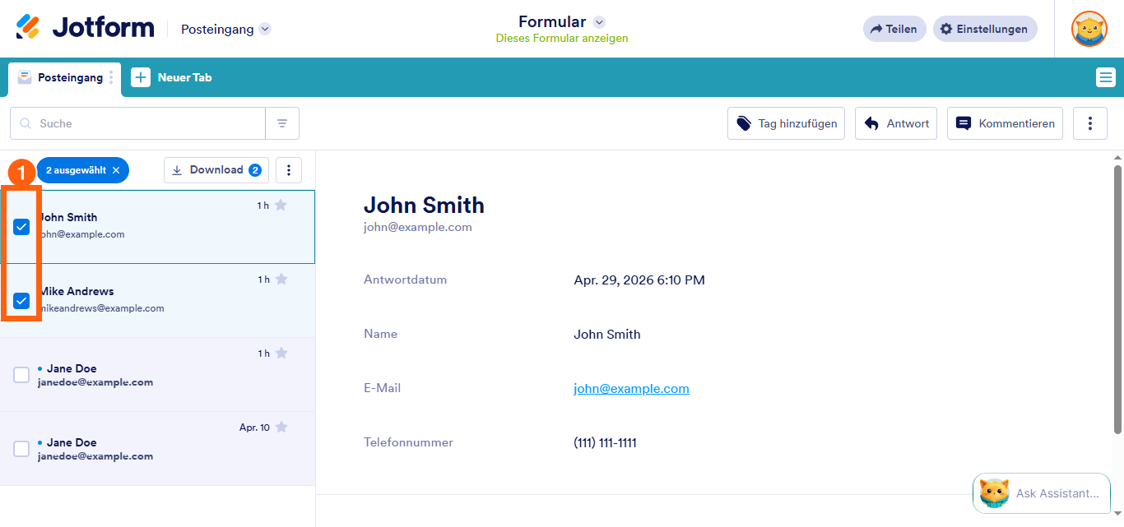Click the Antwort reply button
Viewport: 1124px width, 527px height.
(896, 123)
